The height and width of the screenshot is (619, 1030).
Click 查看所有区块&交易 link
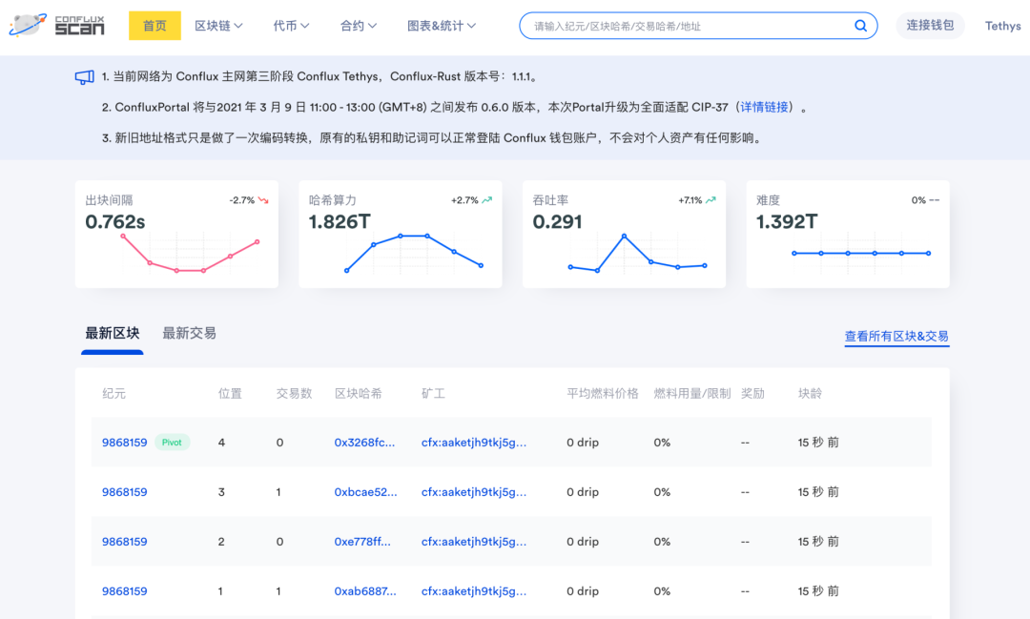896,336
